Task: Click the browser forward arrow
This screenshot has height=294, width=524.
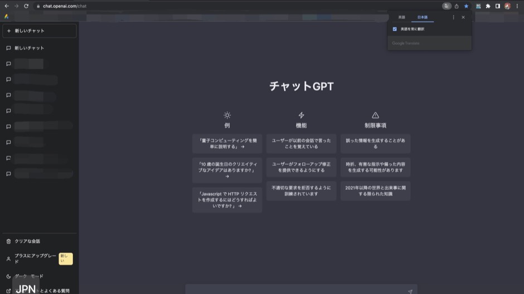Action: point(16,6)
